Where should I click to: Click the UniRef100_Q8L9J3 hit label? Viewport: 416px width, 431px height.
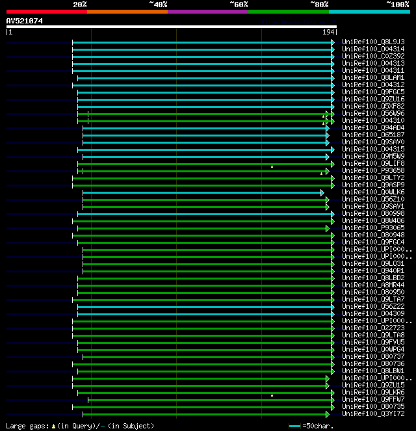point(373,42)
